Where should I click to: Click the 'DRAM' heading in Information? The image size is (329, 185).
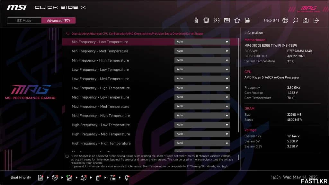click(249, 109)
